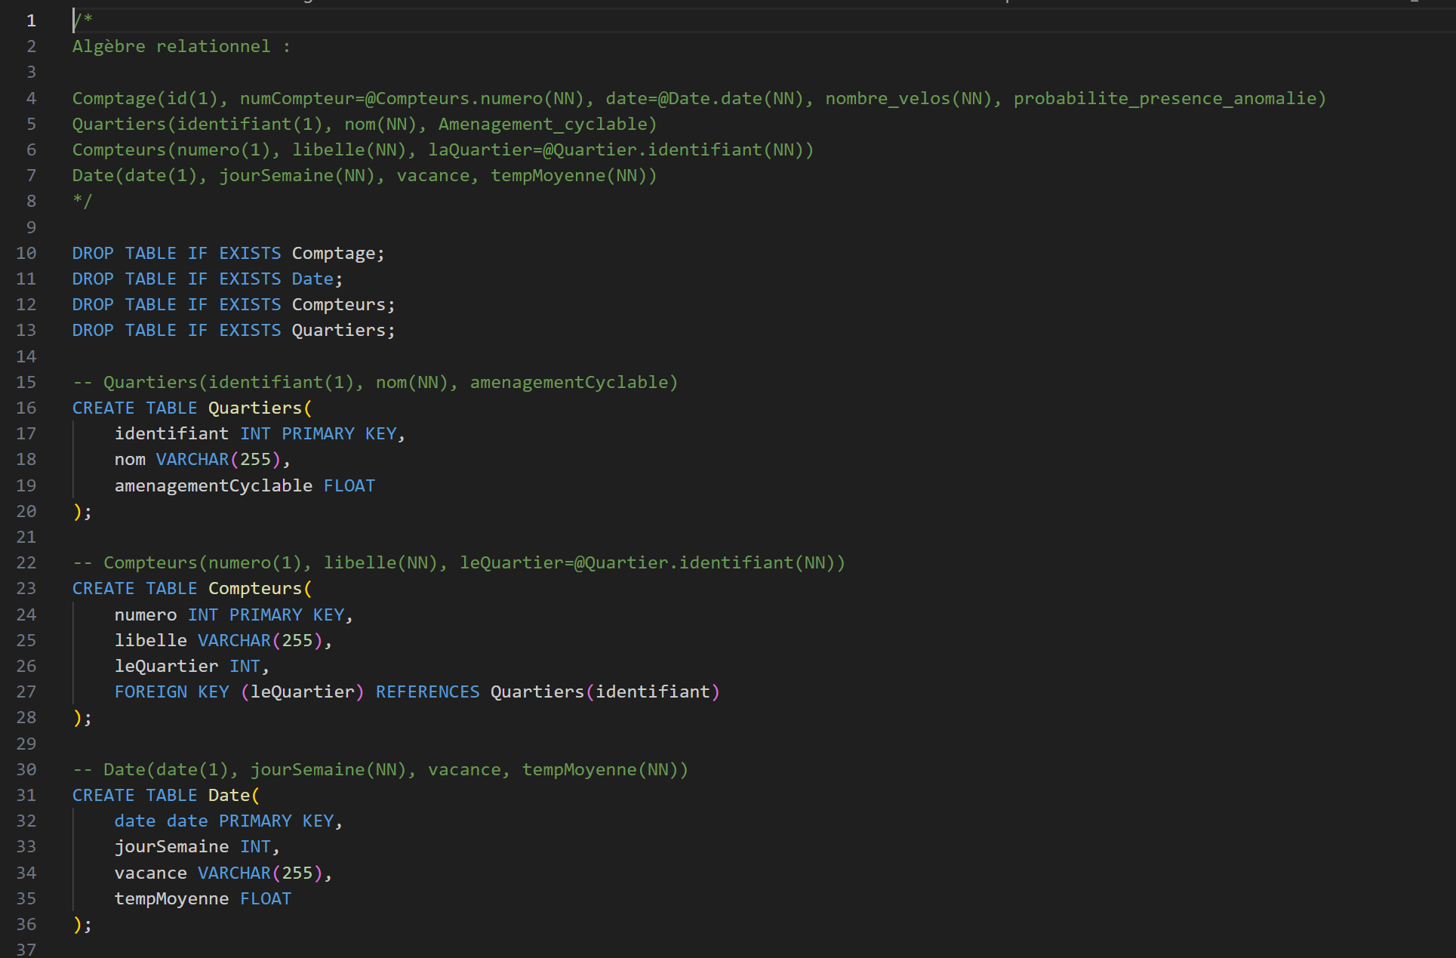The width and height of the screenshot is (1456, 958).
Task: Click 'DROP TABLE IF EXISTS Compteurs' table name
Action: (x=338, y=305)
